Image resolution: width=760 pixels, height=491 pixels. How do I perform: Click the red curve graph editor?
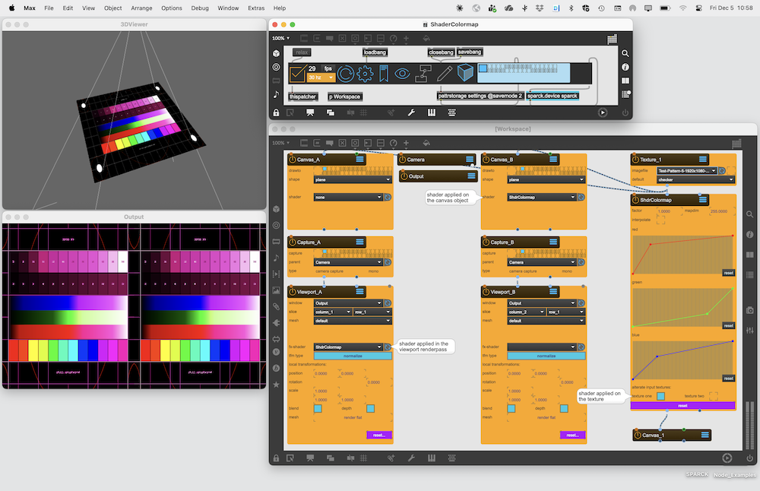click(x=682, y=255)
